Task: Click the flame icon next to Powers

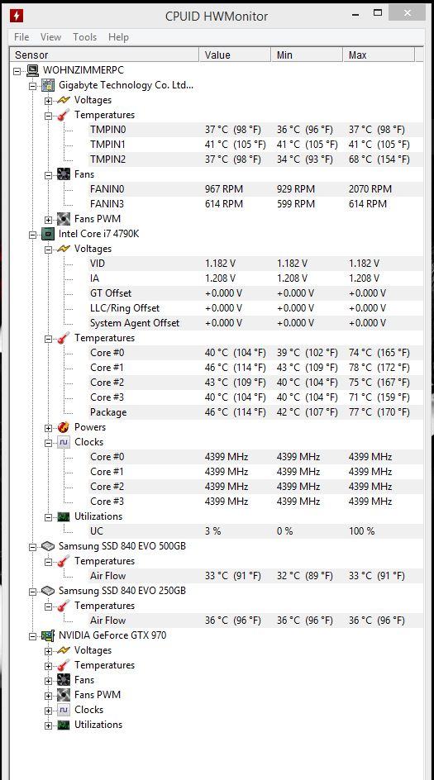Action: pos(63,427)
